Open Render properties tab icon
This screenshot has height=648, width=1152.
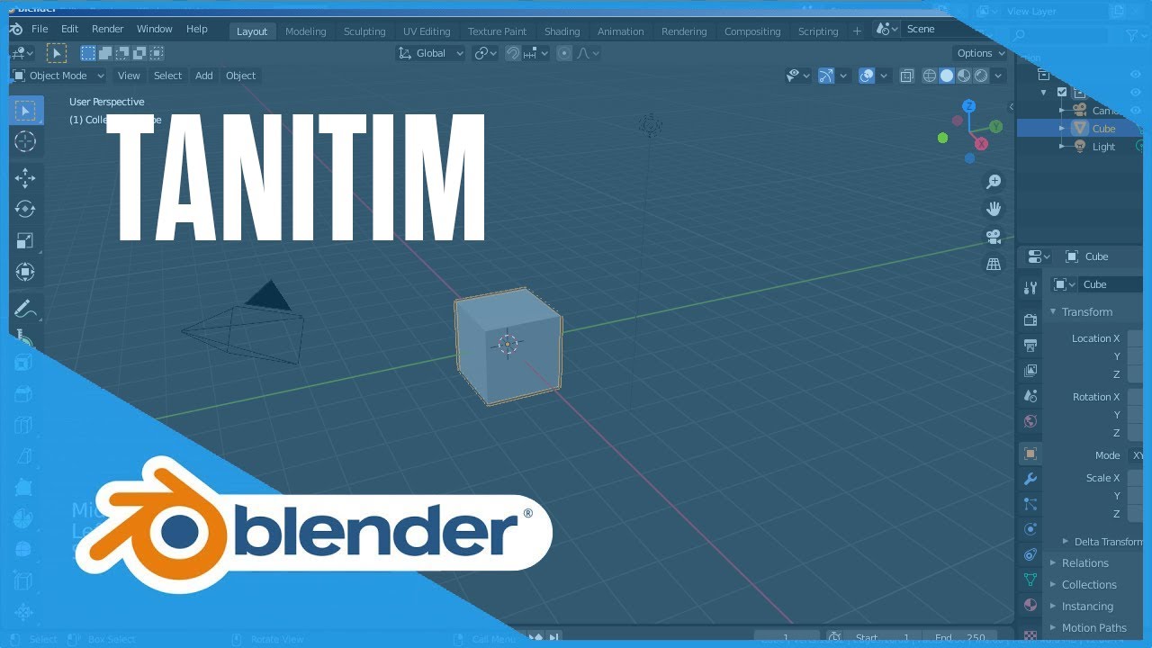coord(1030,319)
